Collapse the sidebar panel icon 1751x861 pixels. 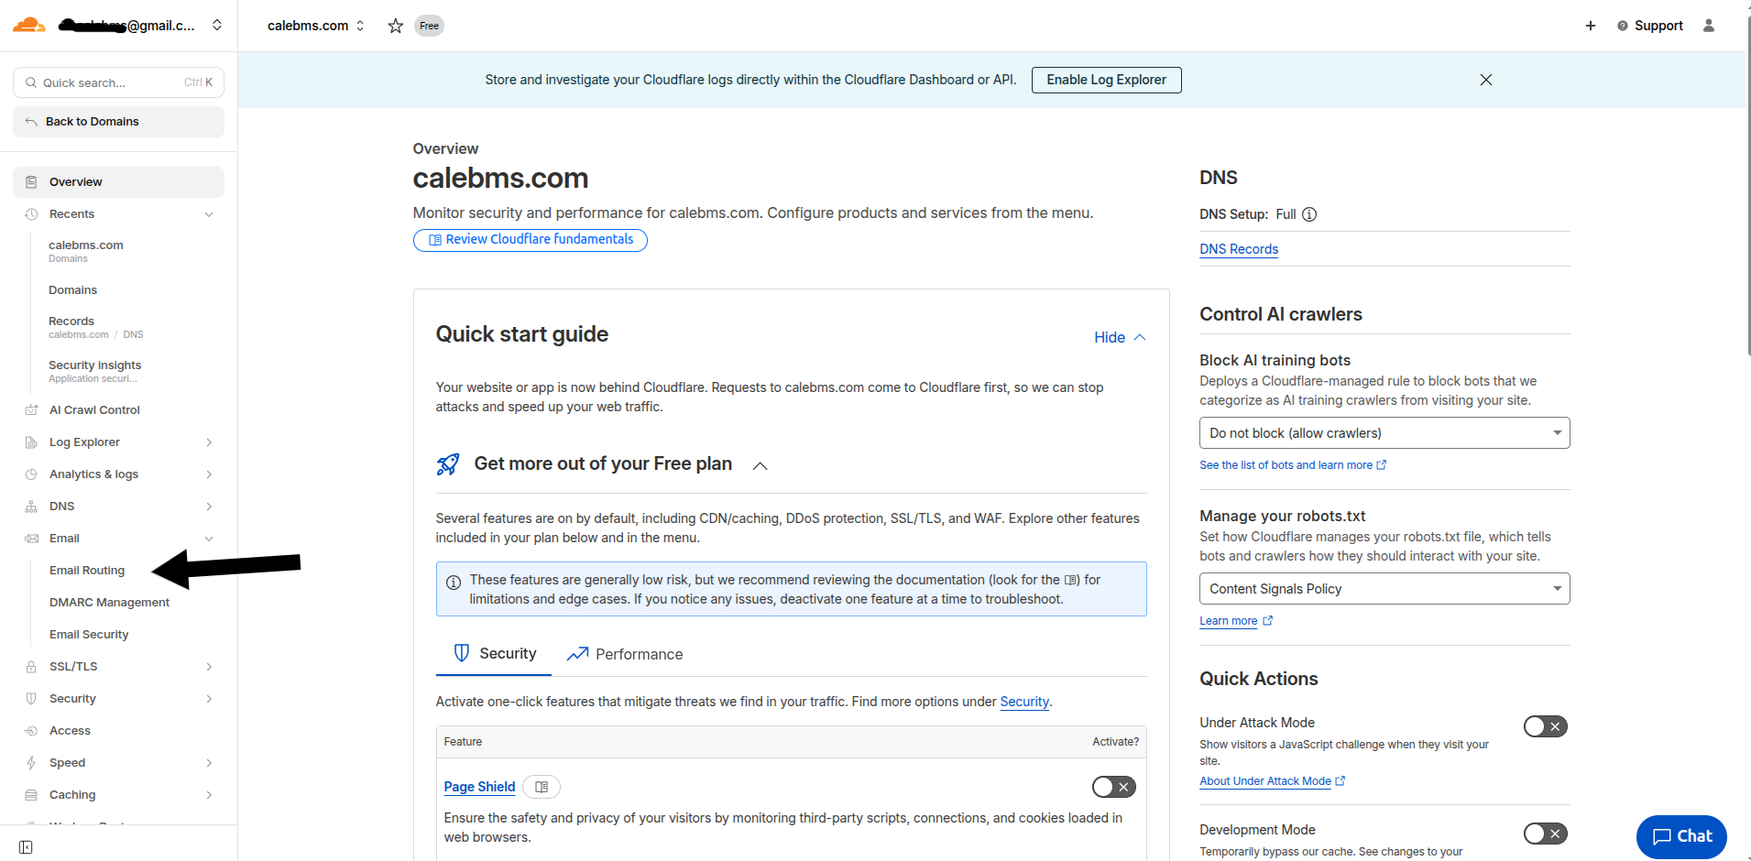tap(26, 847)
